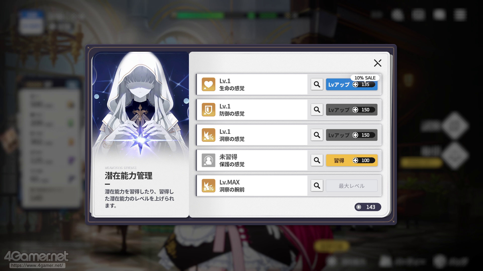Screen dimensions: 483x271
Task: Click the shield icon of 防御の感覚
Action: [209, 110]
